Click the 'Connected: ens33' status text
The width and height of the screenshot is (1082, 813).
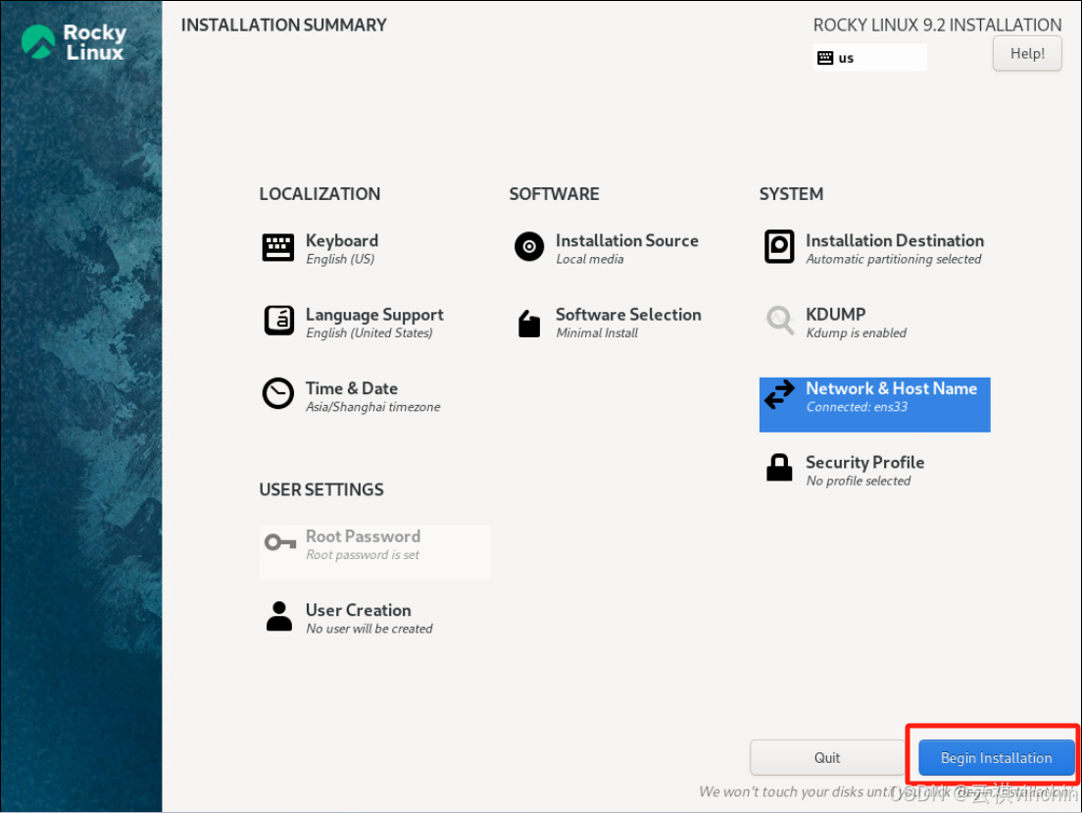pyautogui.click(x=857, y=407)
